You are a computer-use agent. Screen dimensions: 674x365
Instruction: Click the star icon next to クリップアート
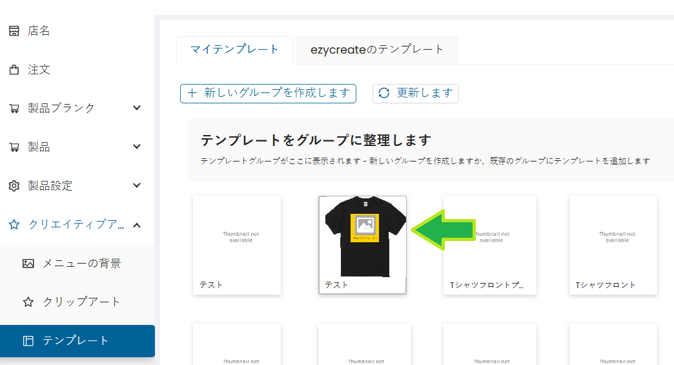pos(28,302)
